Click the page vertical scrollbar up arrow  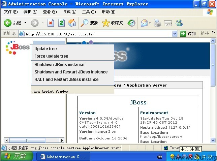click(x=213, y=41)
